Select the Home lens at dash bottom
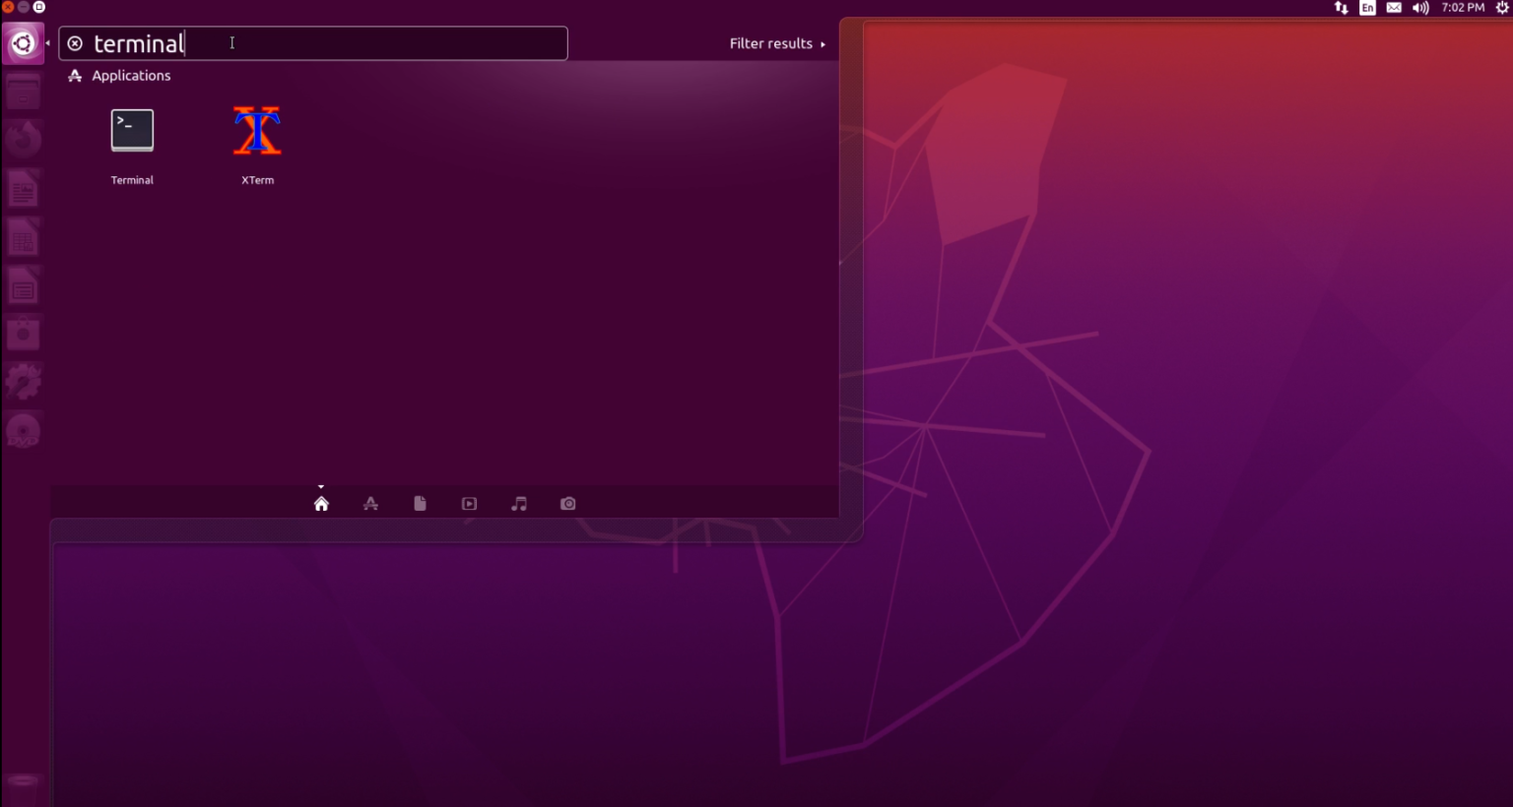Image resolution: width=1513 pixels, height=807 pixels. [x=321, y=503]
